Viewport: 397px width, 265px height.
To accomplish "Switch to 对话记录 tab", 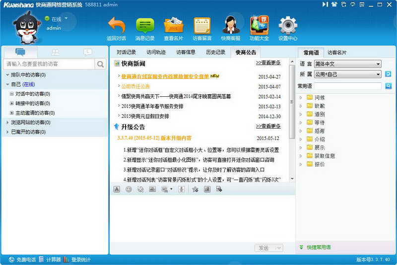I will pyautogui.click(x=127, y=53).
